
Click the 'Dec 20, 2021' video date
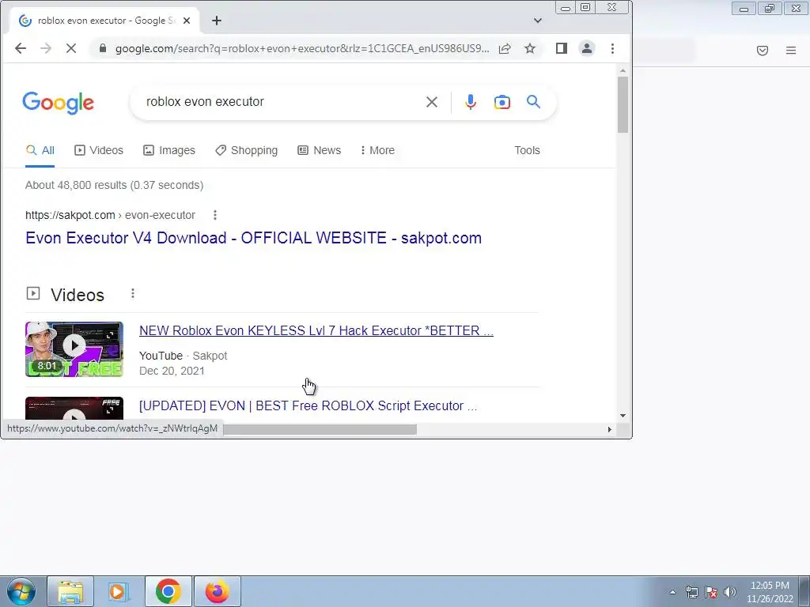tap(172, 371)
